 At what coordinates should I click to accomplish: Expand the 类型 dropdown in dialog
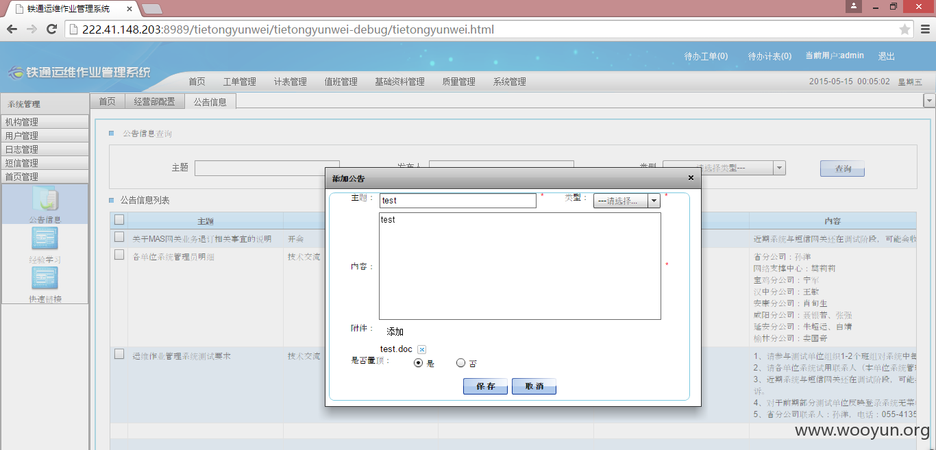654,201
